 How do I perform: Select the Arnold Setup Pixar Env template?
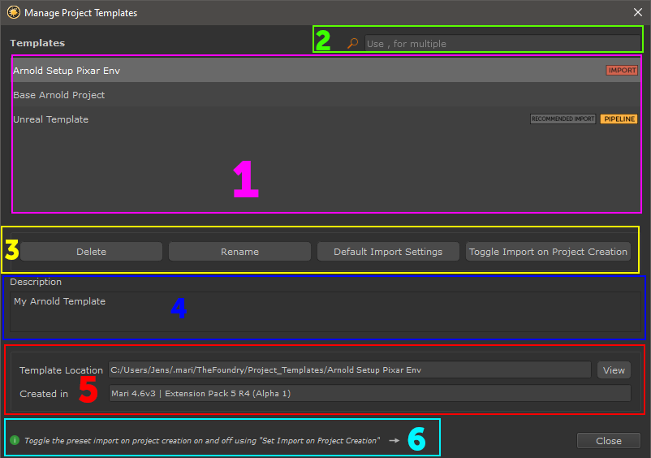[x=67, y=71]
